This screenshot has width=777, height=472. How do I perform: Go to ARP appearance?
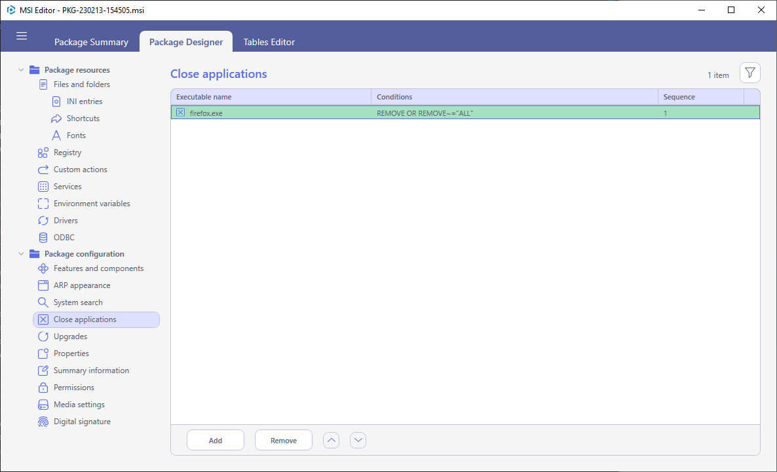click(x=82, y=285)
